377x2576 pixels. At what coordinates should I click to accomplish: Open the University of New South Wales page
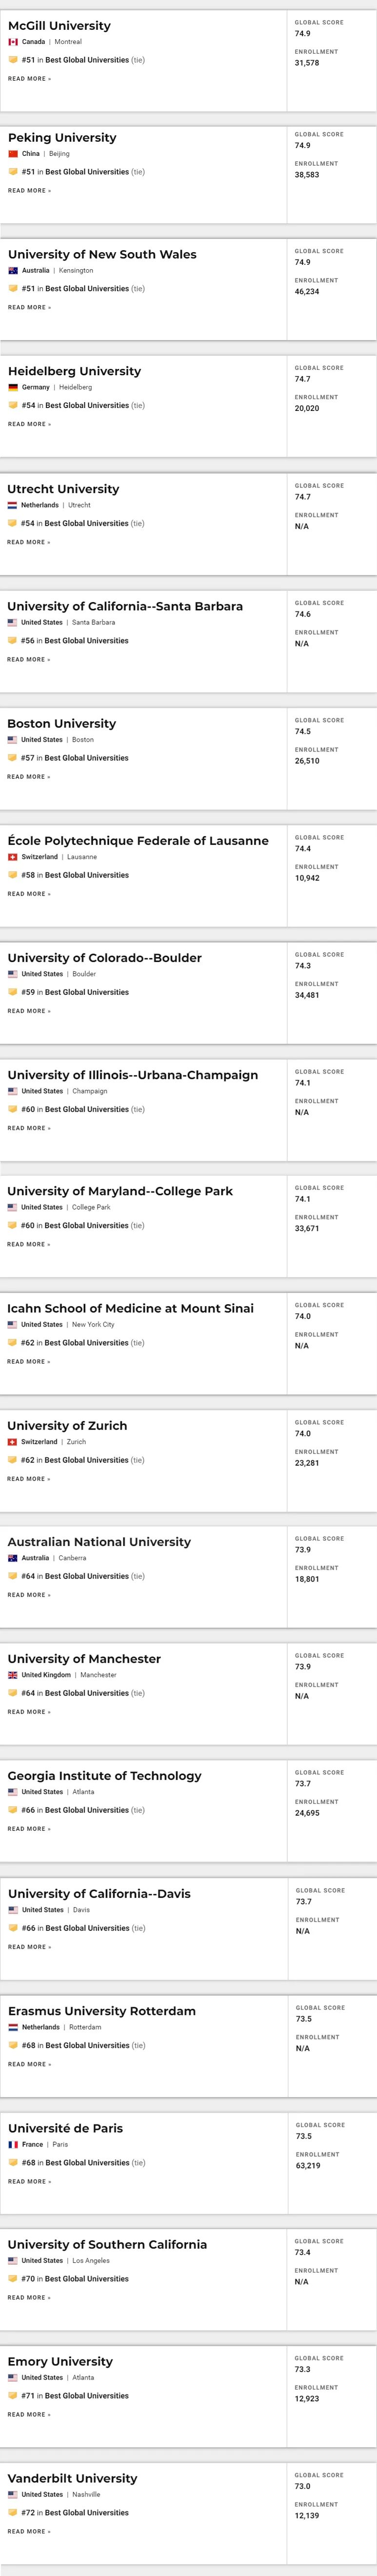pos(102,254)
